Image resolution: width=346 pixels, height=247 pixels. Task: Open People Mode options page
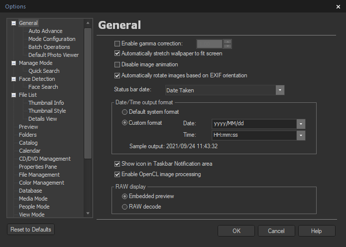click(x=34, y=207)
